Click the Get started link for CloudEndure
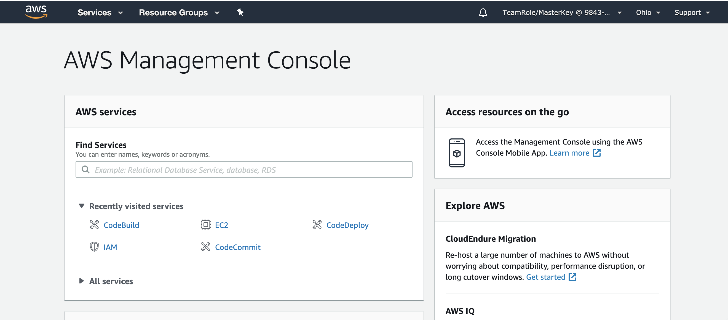 coord(545,277)
